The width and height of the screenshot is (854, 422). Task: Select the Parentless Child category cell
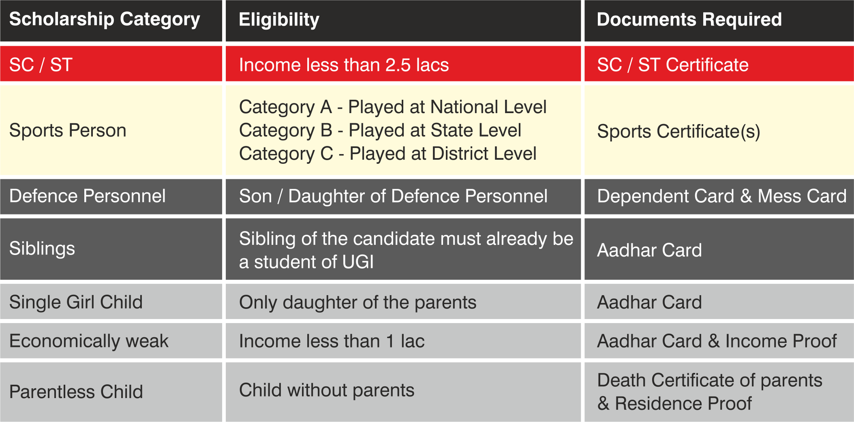coord(111,392)
